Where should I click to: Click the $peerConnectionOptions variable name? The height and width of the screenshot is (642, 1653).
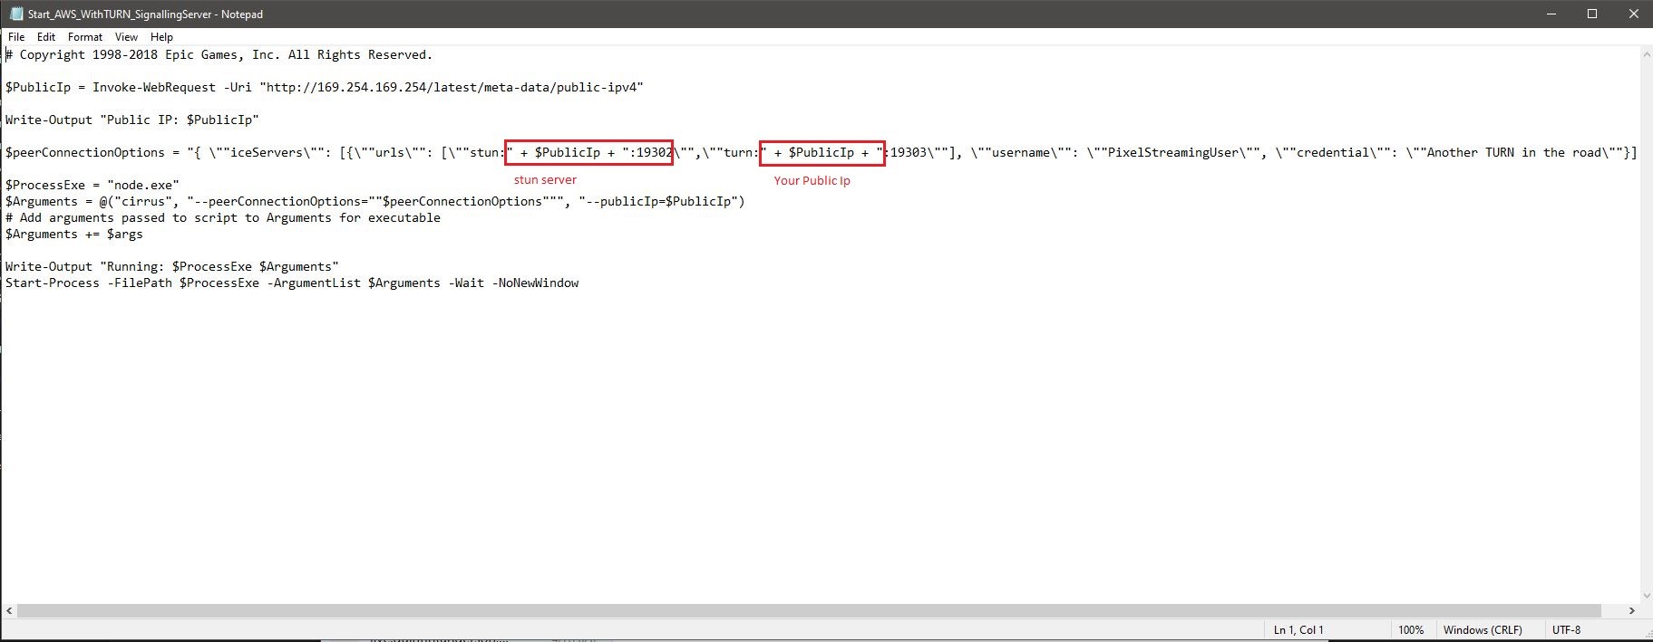[x=85, y=153]
